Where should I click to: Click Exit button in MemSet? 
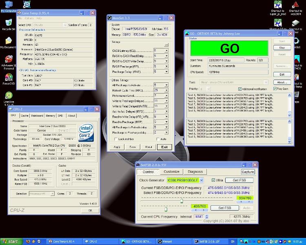164,147
